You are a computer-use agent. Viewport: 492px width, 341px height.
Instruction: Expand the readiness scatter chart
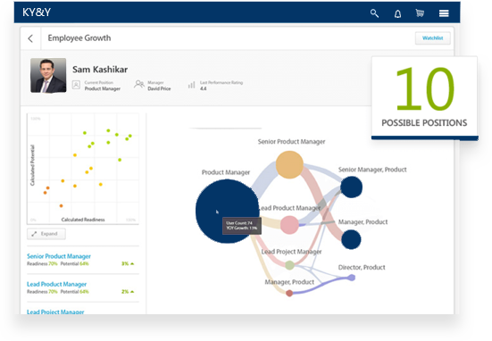[x=46, y=234]
